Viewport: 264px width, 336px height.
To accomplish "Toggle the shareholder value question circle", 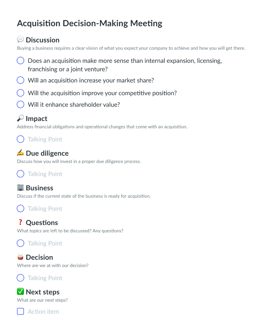I will 20,104.
